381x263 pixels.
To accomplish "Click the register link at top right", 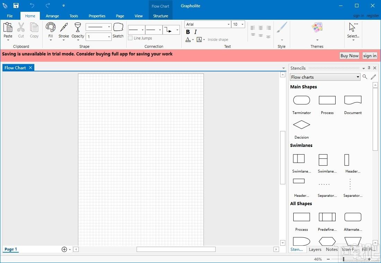I will 373,16.
